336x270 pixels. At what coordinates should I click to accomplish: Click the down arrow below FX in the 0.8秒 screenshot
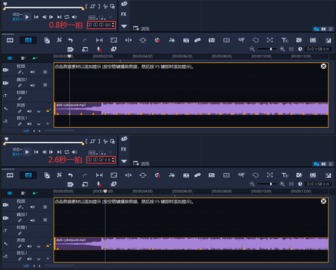124,26
